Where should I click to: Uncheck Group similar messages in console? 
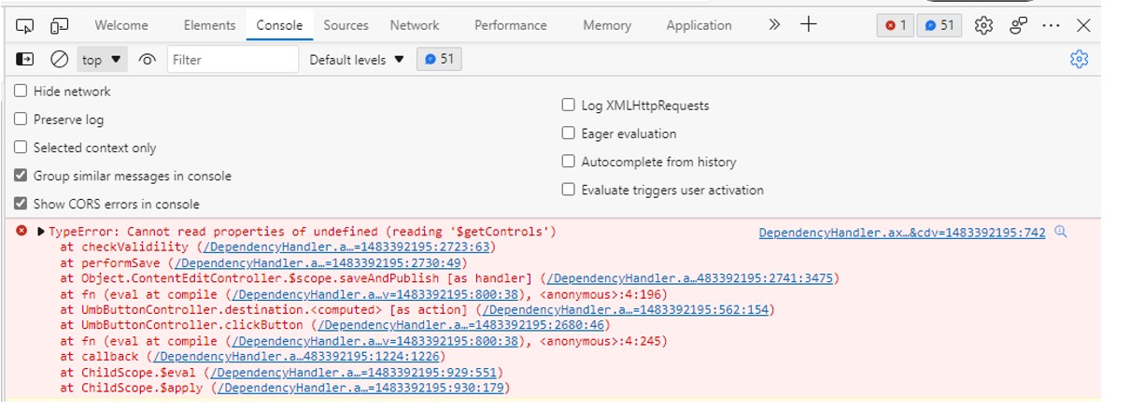coord(21,176)
